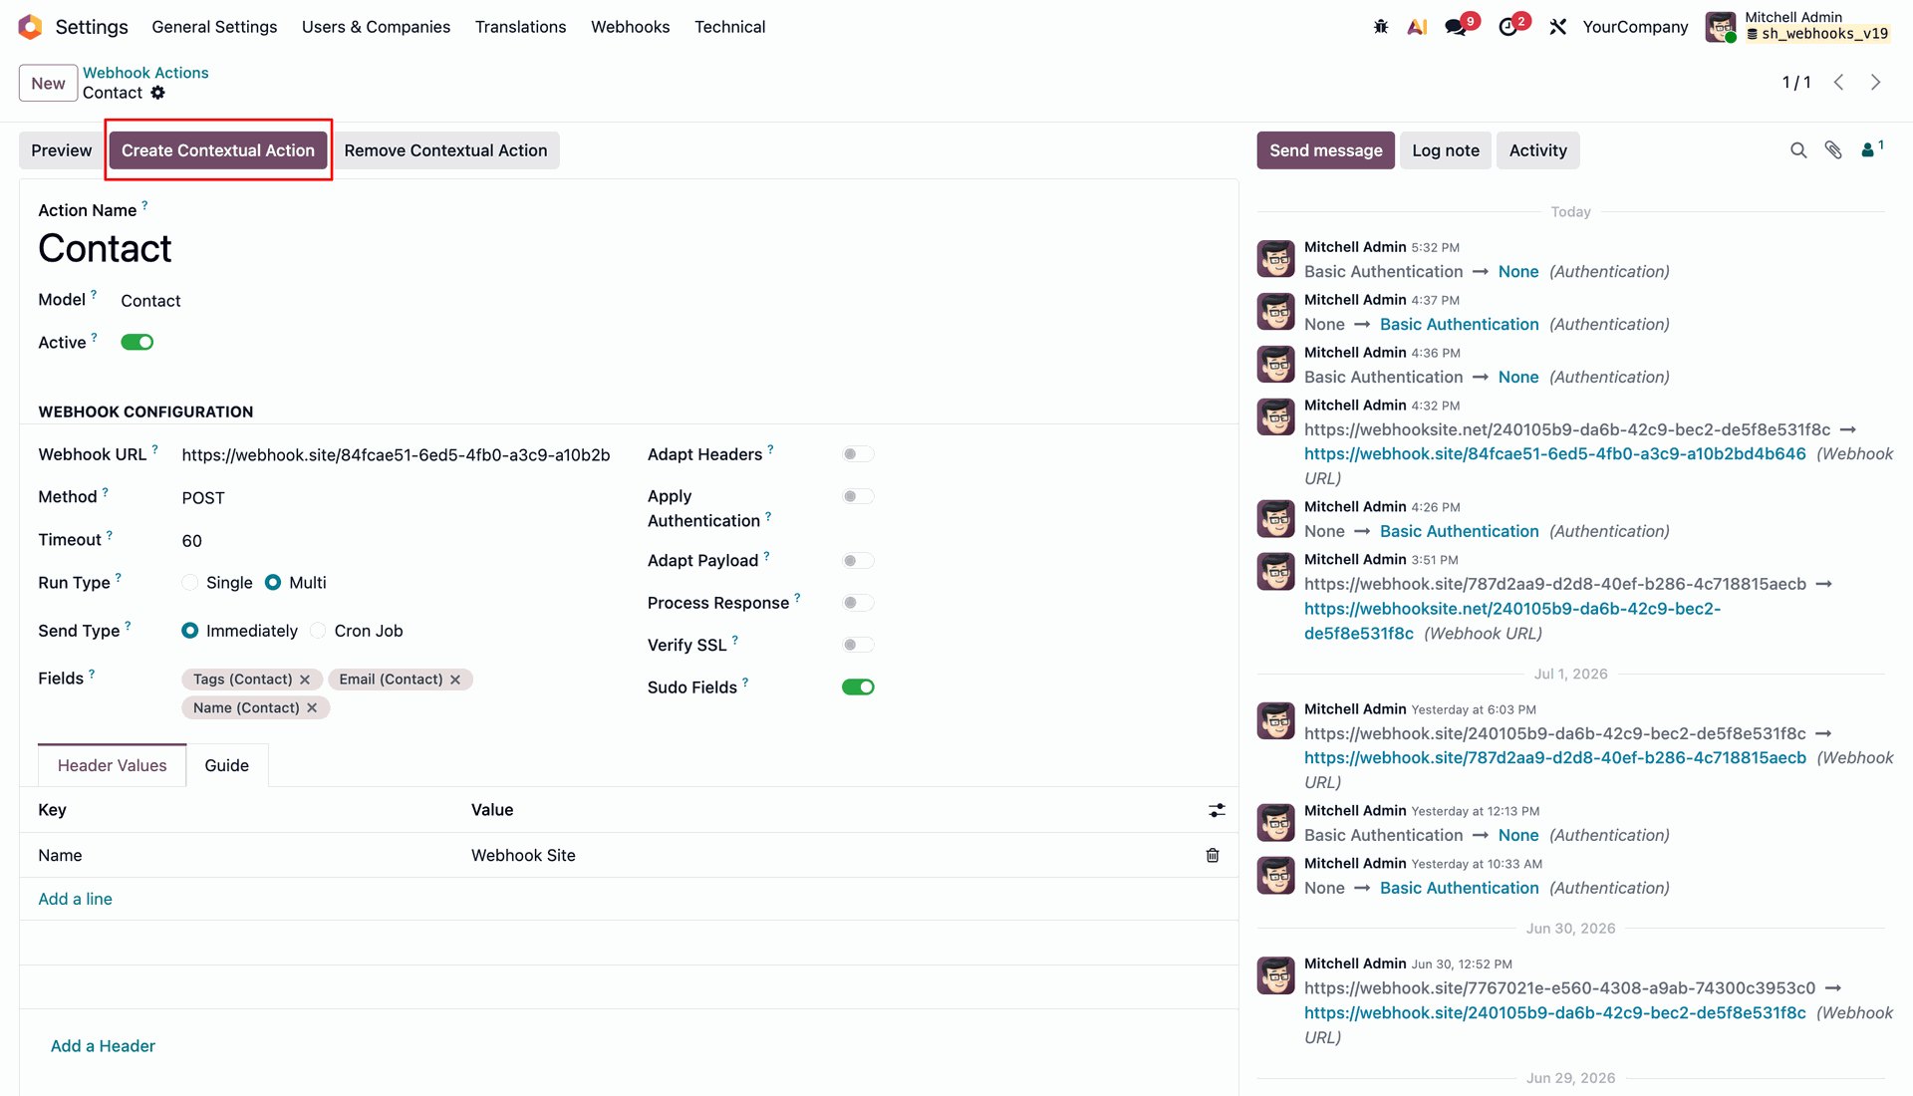Screen dimensions: 1913x1096
Task: Delete the Name header row trash icon
Action: coord(1213,855)
